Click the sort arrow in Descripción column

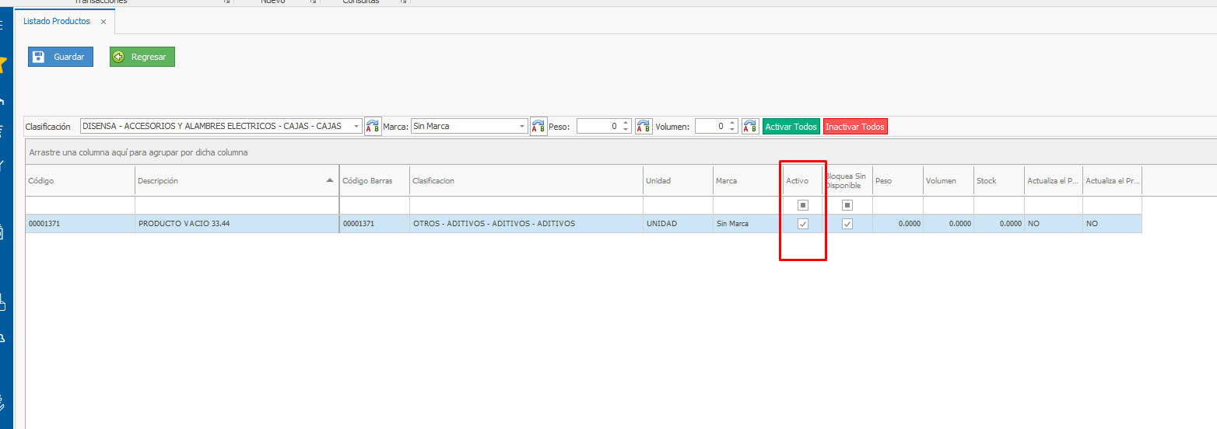pyautogui.click(x=330, y=180)
